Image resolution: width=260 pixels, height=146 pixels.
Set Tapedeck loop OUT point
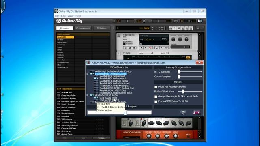point(166,48)
